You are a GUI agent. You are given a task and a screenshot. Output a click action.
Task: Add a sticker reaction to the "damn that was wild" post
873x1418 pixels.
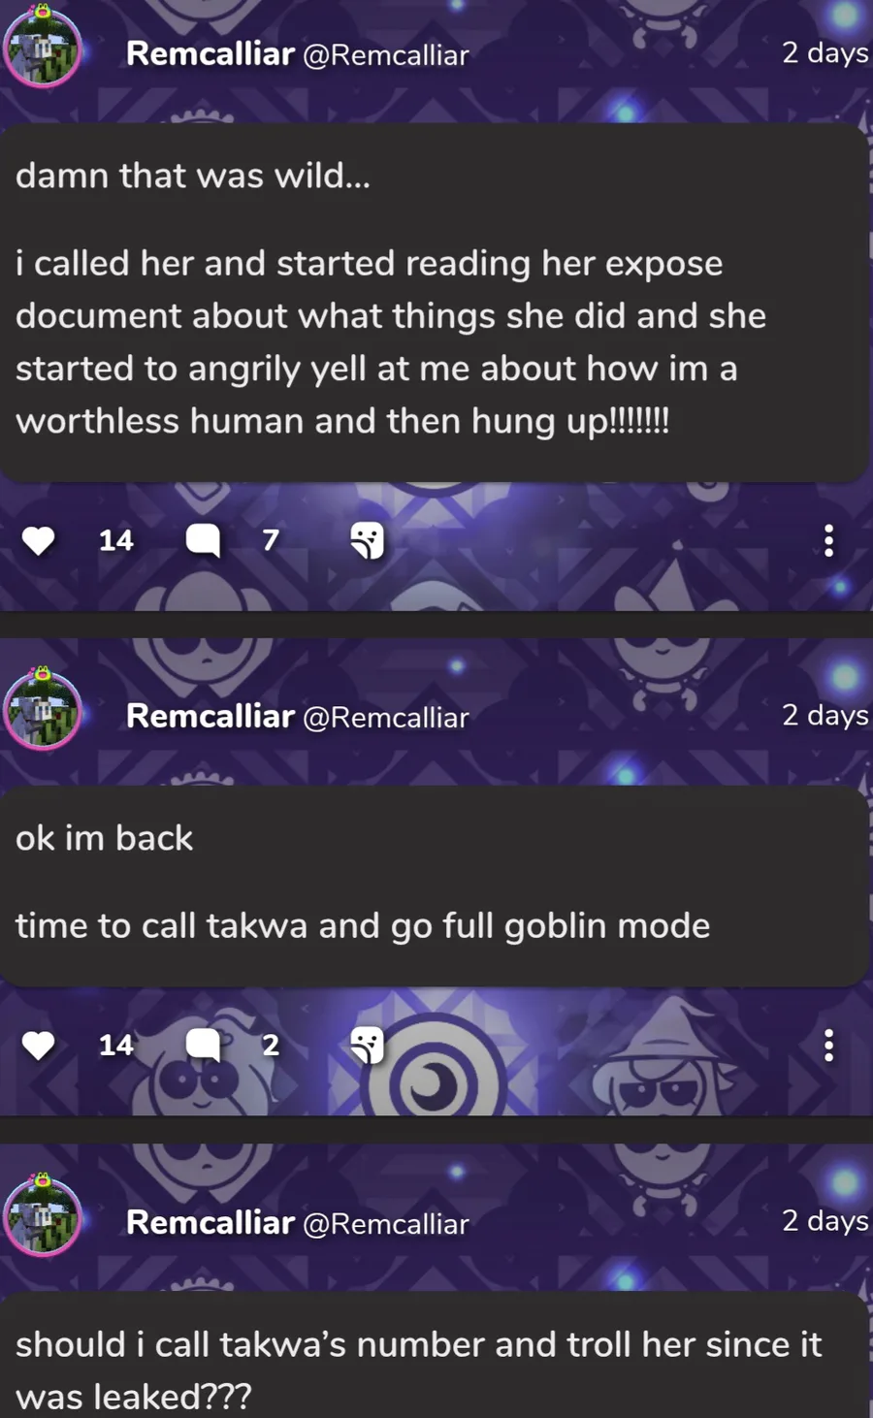[367, 540]
